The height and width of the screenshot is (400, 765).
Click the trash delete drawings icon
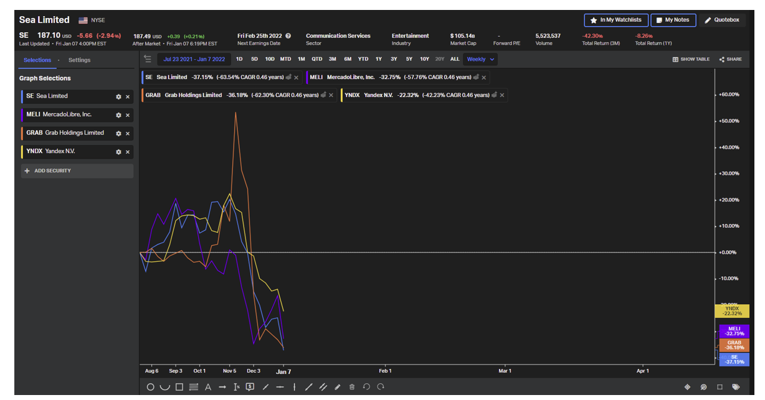[352, 387]
